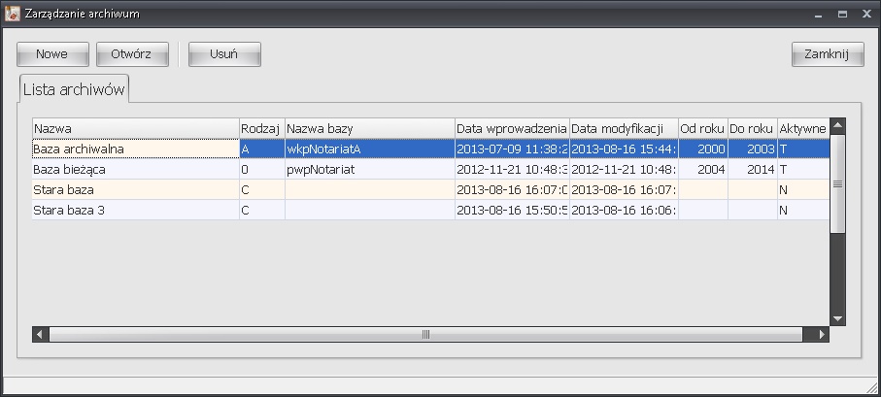Image resolution: width=881 pixels, height=397 pixels.
Task: Sort by Data wprowadzenia column header
Action: click(511, 128)
